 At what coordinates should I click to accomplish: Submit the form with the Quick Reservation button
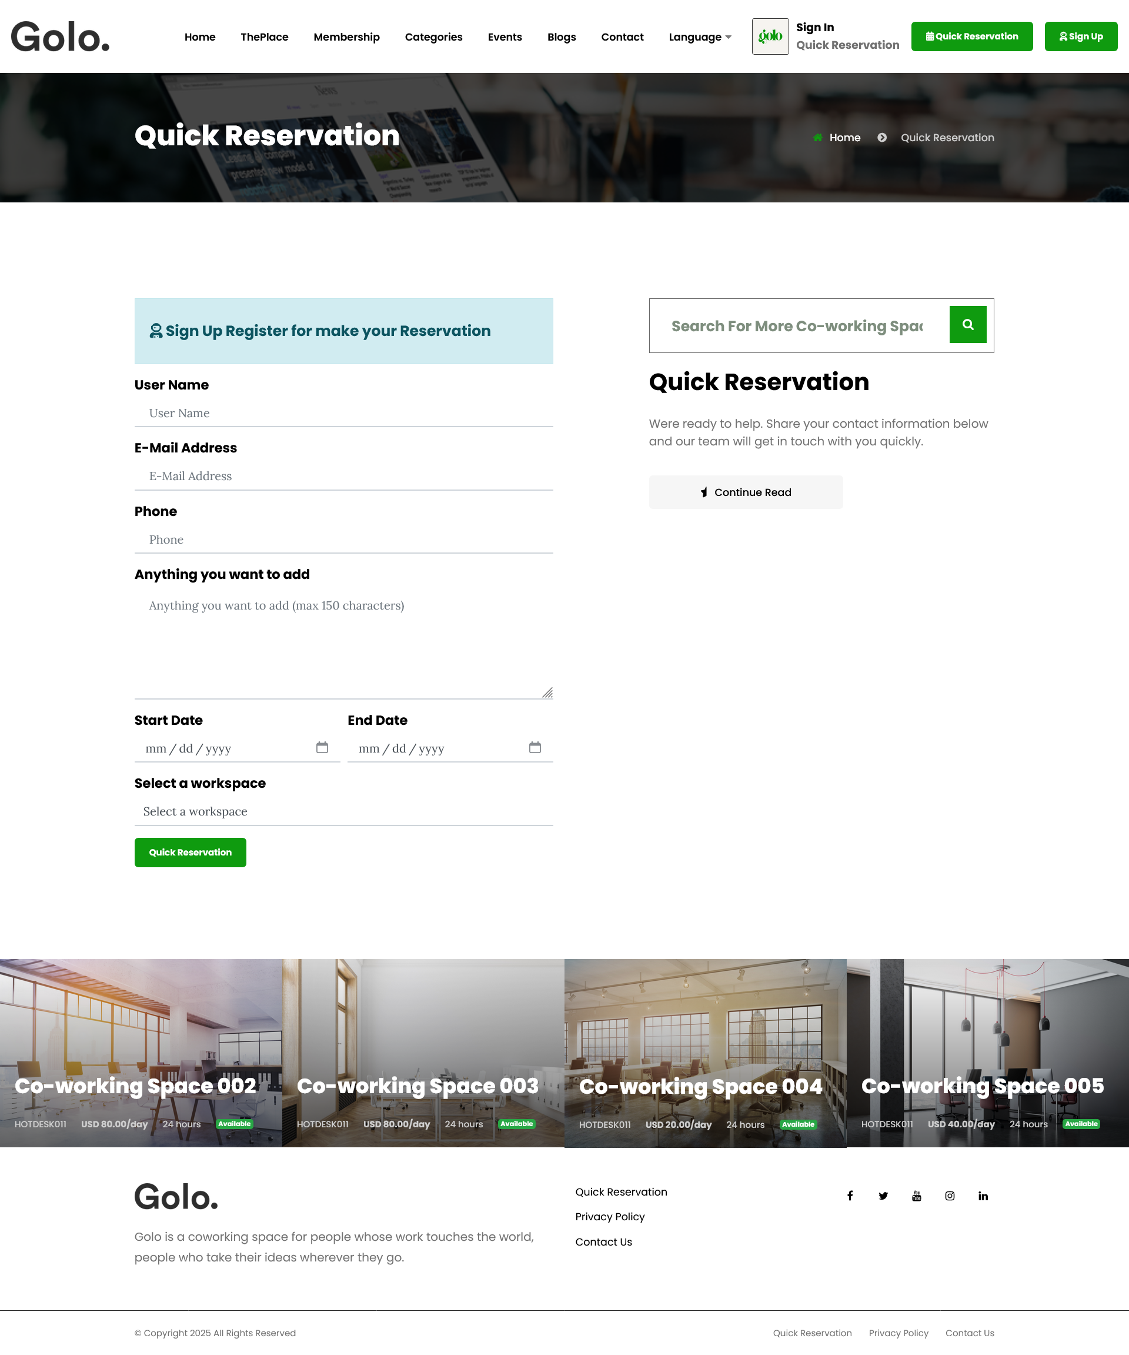point(189,853)
